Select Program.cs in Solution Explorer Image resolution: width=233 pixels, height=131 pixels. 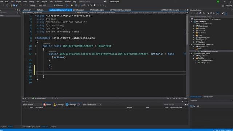click(202, 40)
